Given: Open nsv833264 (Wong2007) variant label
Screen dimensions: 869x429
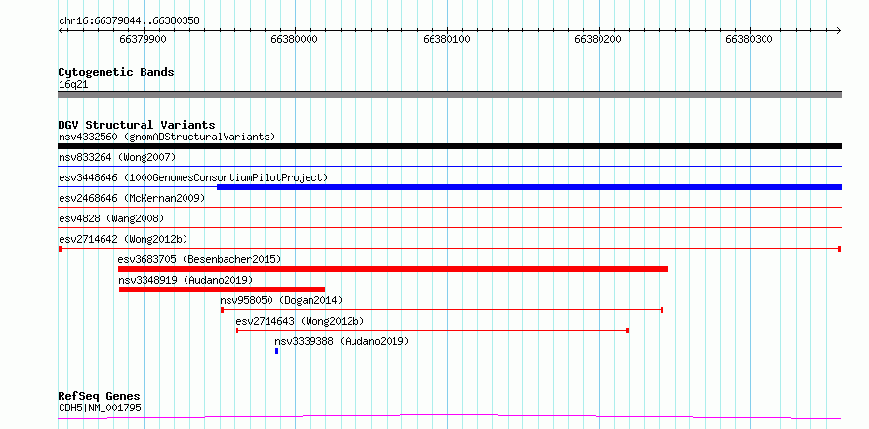Looking at the screenshot, I should (x=117, y=157).
